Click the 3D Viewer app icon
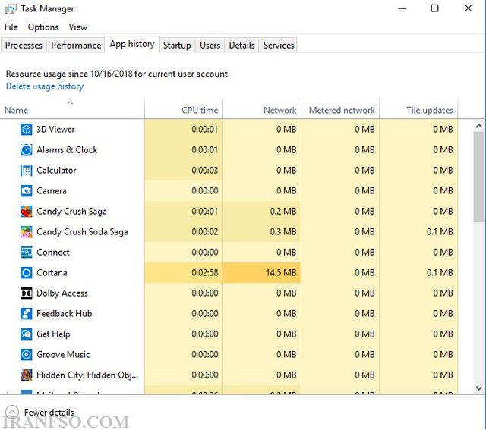This screenshot has width=486, height=430. pos(26,130)
